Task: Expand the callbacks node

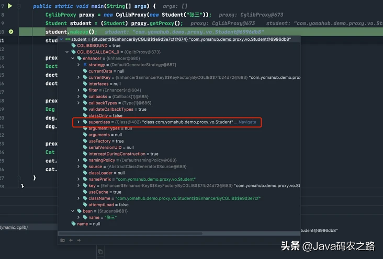Action: 78,96
